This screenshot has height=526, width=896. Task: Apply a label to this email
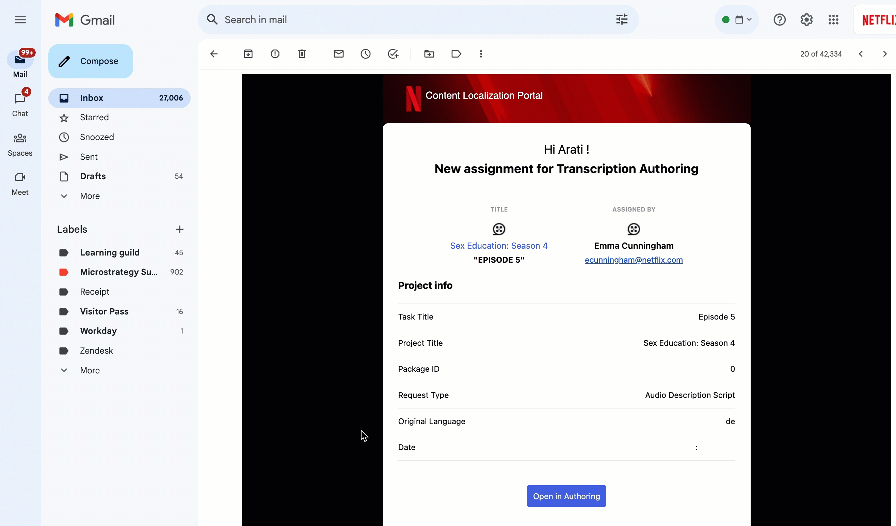click(456, 54)
